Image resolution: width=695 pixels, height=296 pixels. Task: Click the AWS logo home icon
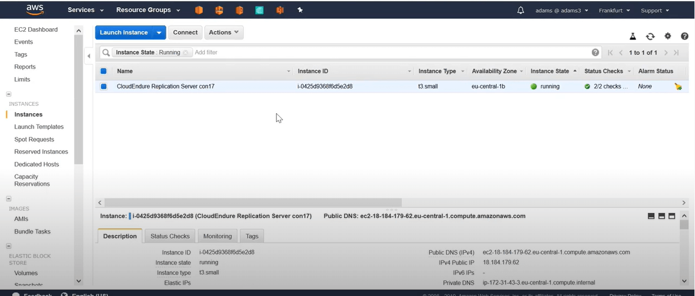coord(34,10)
